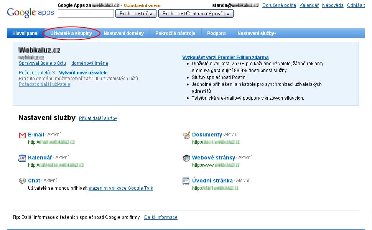Click the Chat talk bubble icon

(x=22, y=181)
